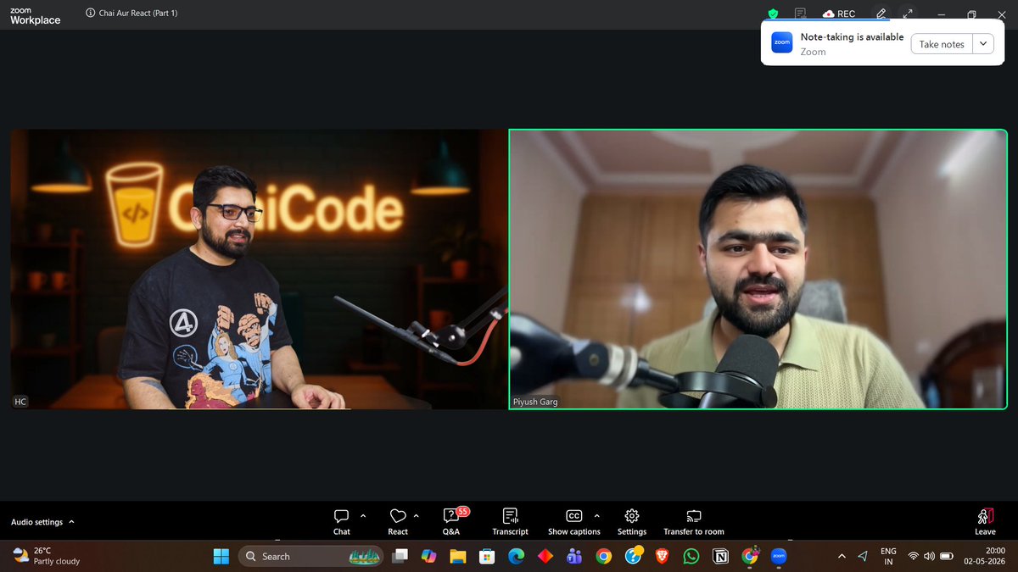
Task: Click Zoom logo in notification
Action: (781, 43)
